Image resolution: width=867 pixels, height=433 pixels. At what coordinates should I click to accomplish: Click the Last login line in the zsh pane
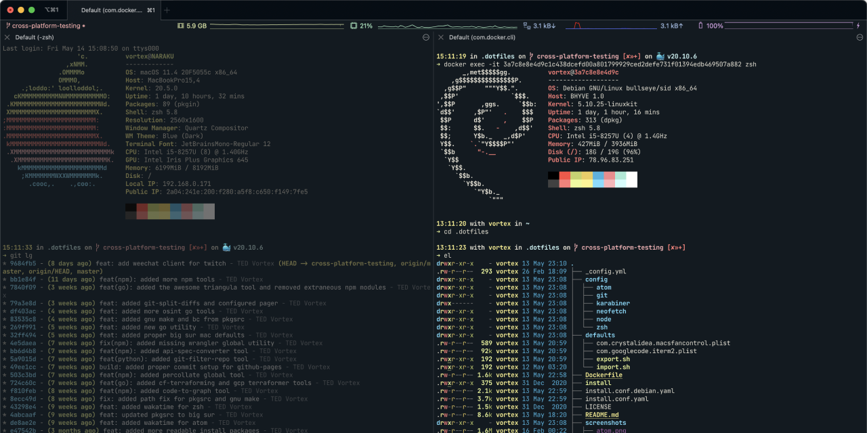click(x=81, y=49)
